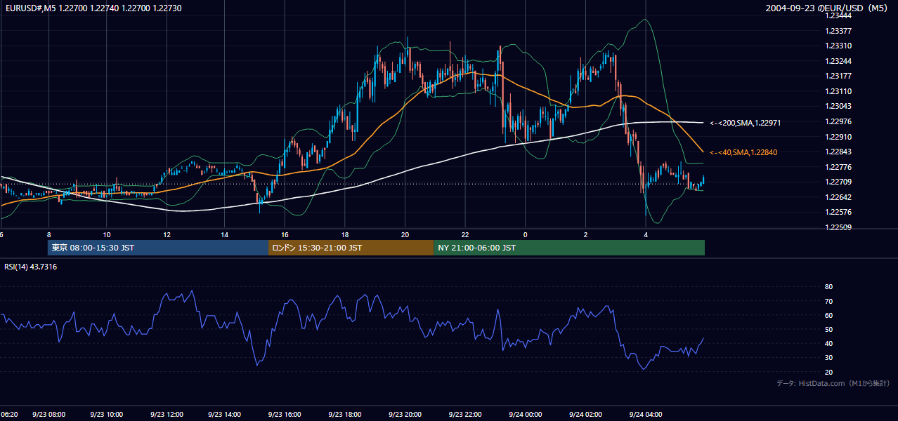Click the 9/23 10:00 time axis label
The width and height of the screenshot is (898, 421).
click(107, 415)
